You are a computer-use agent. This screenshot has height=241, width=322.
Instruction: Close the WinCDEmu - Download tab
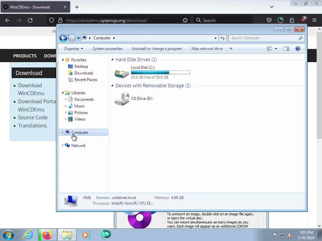click(x=65, y=7)
